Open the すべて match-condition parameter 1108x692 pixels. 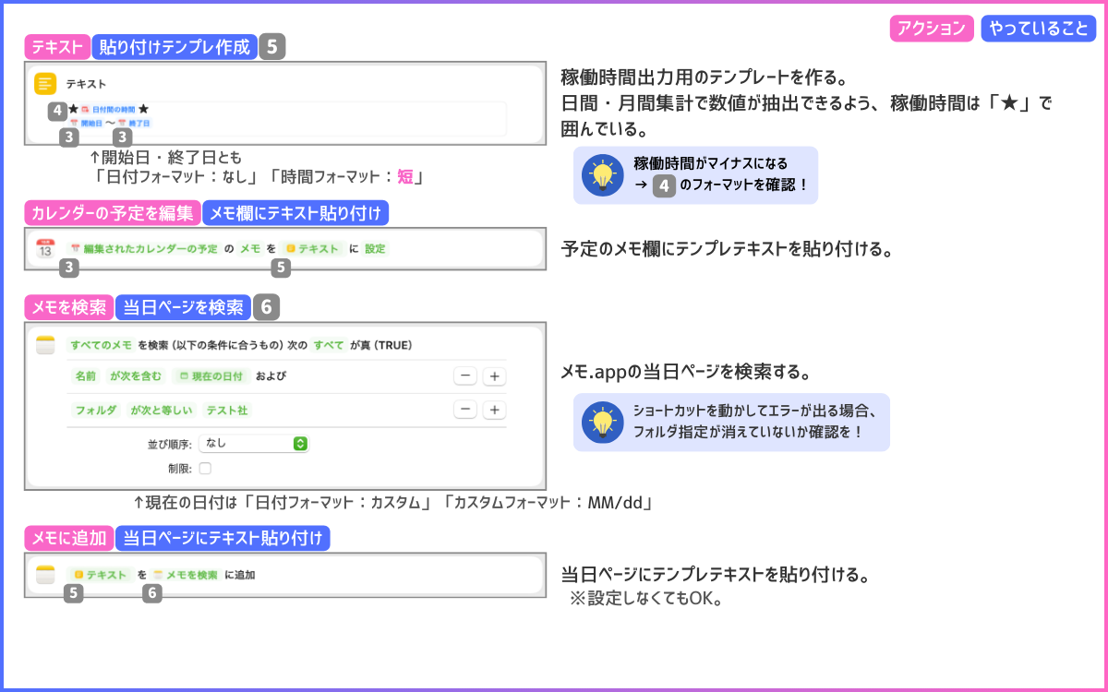point(329,345)
